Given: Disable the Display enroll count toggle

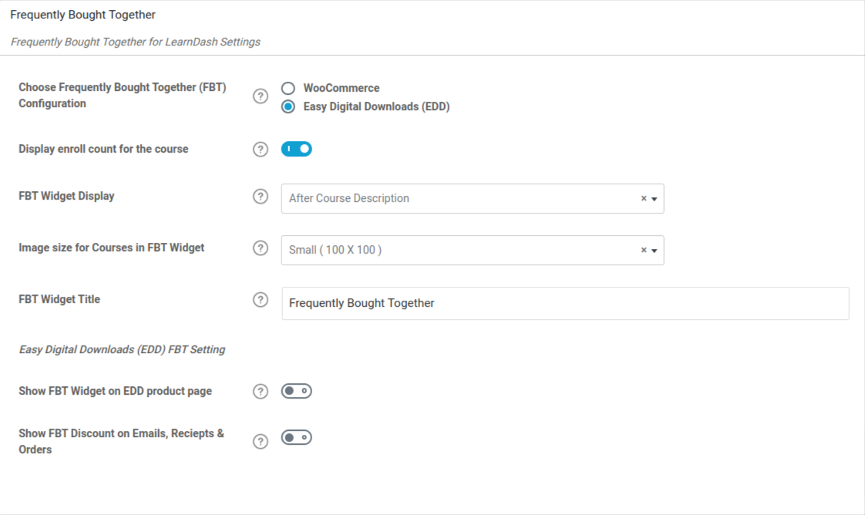Looking at the screenshot, I should [x=297, y=149].
